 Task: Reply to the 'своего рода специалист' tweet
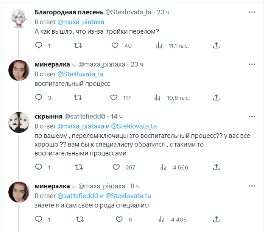click(39, 219)
